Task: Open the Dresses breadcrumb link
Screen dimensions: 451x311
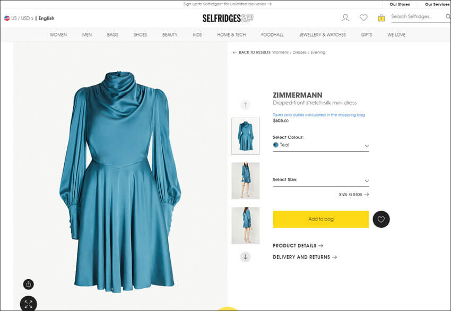Action: [299, 52]
